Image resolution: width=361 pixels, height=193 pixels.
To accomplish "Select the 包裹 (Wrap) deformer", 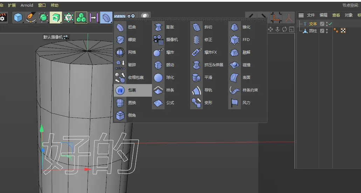I will 132,90.
